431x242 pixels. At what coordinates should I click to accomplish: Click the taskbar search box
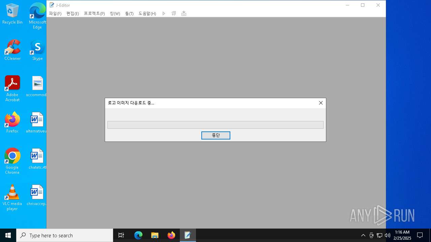coord(65,235)
